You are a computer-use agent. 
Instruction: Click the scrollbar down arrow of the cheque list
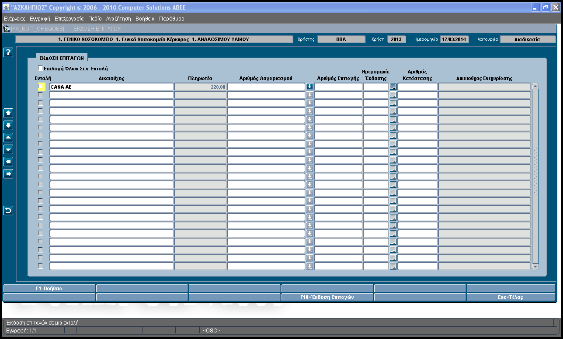pyautogui.click(x=535, y=266)
